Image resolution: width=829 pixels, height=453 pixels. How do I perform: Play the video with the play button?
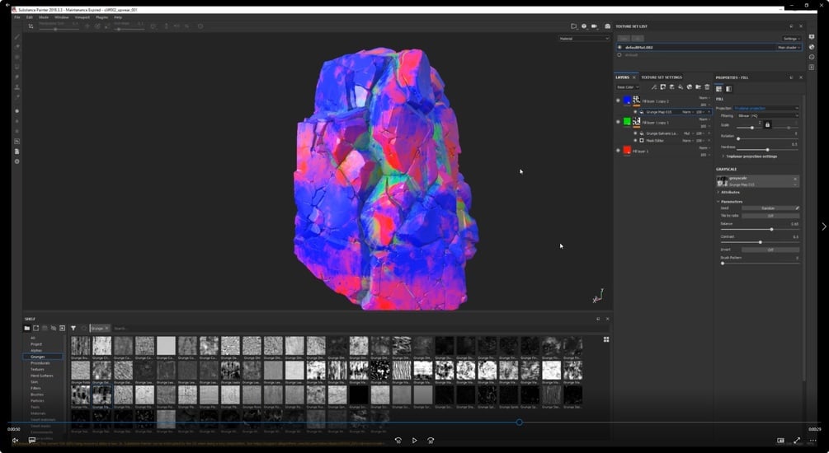[414, 441]
